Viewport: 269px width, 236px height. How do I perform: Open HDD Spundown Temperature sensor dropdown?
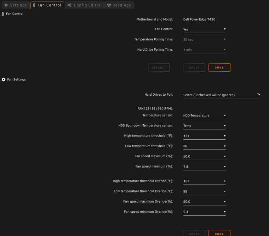click(x=204, y=126)
